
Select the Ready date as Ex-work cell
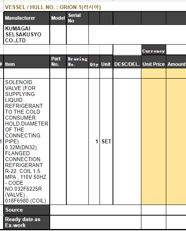(27, 222)
